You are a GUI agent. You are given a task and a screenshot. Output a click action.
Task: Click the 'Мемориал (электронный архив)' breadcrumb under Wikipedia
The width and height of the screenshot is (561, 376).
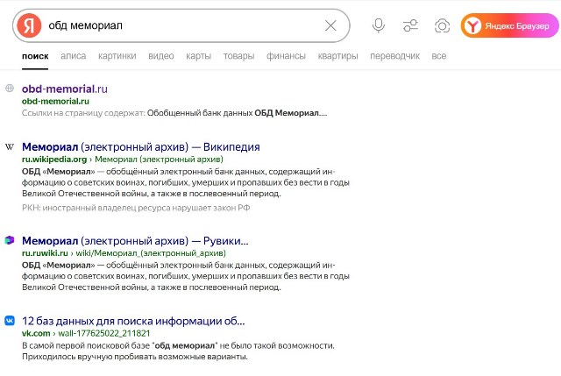pyautogui.click(x=159, y=160)
